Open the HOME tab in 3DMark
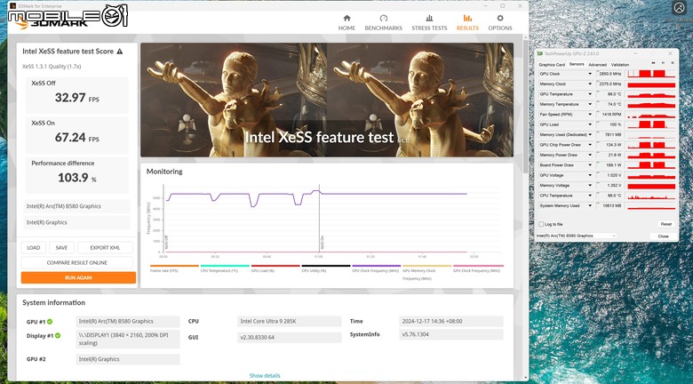The width and height of the screenshot is (693, 384). pyautogui.click(x=346, y=22)
